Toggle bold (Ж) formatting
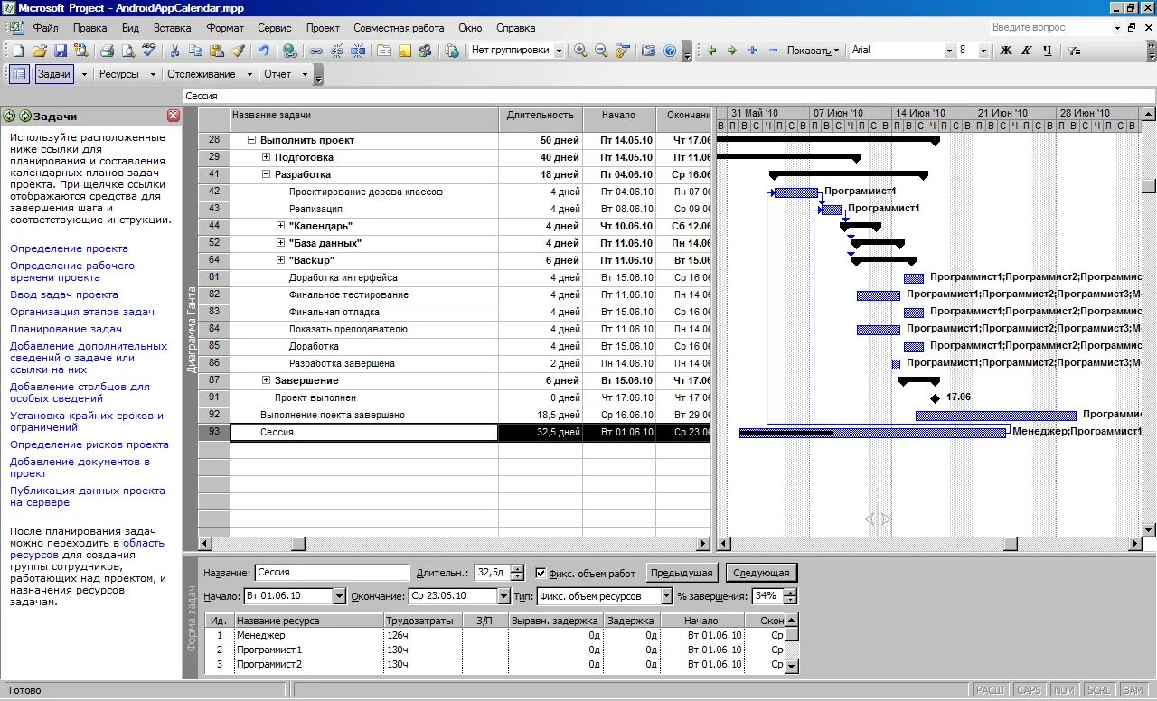The height and width of the screenshot is (701, 1157). point(1006,51)
